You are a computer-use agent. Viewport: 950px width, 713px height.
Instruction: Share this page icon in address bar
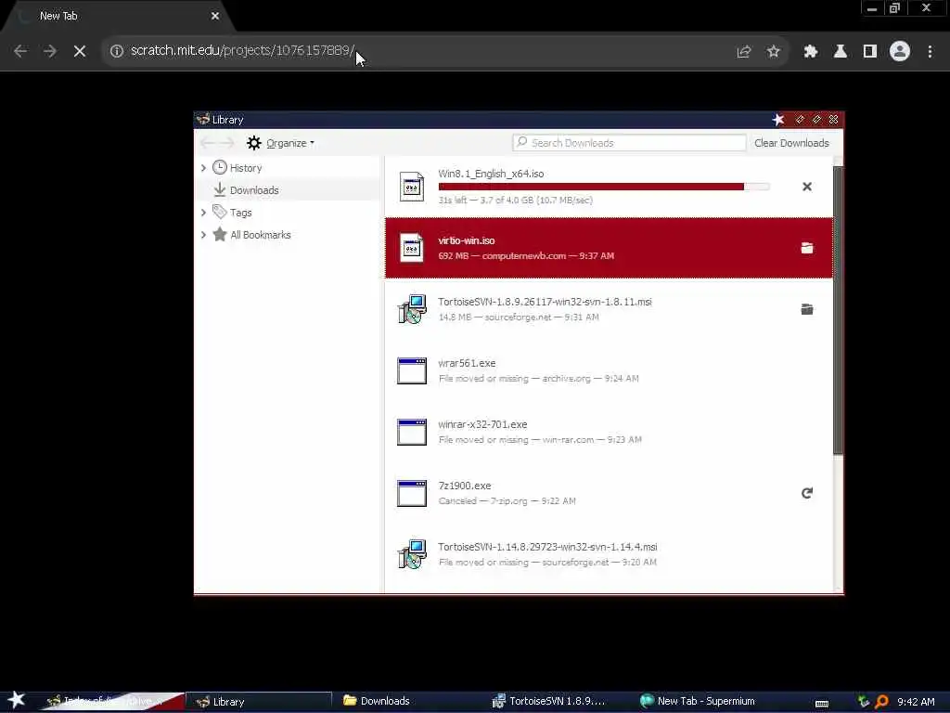coord(744,52)
